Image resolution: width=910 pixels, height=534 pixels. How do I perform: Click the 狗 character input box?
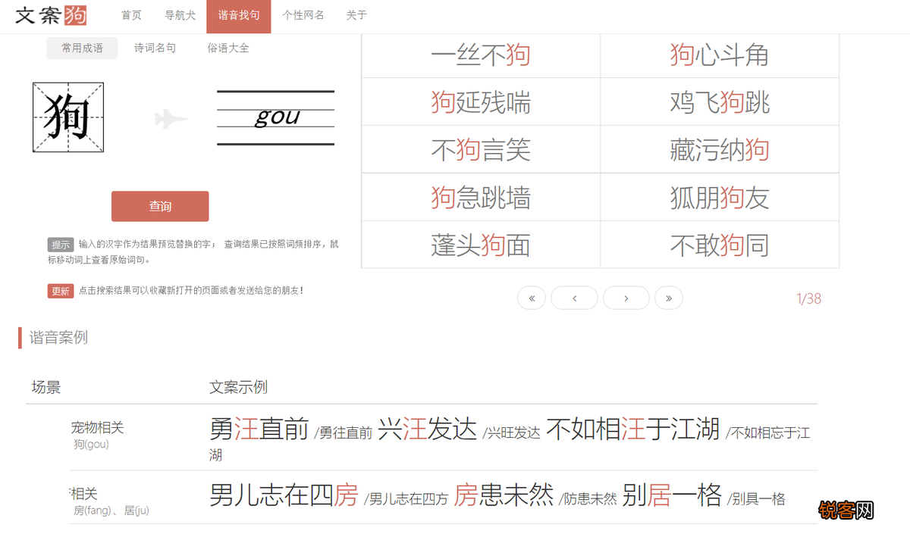[68, 117]
